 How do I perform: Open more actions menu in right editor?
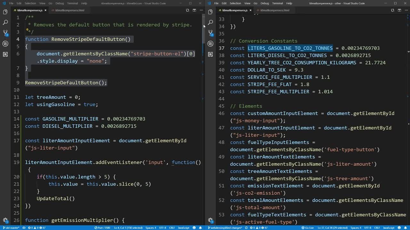coord(406,10)
